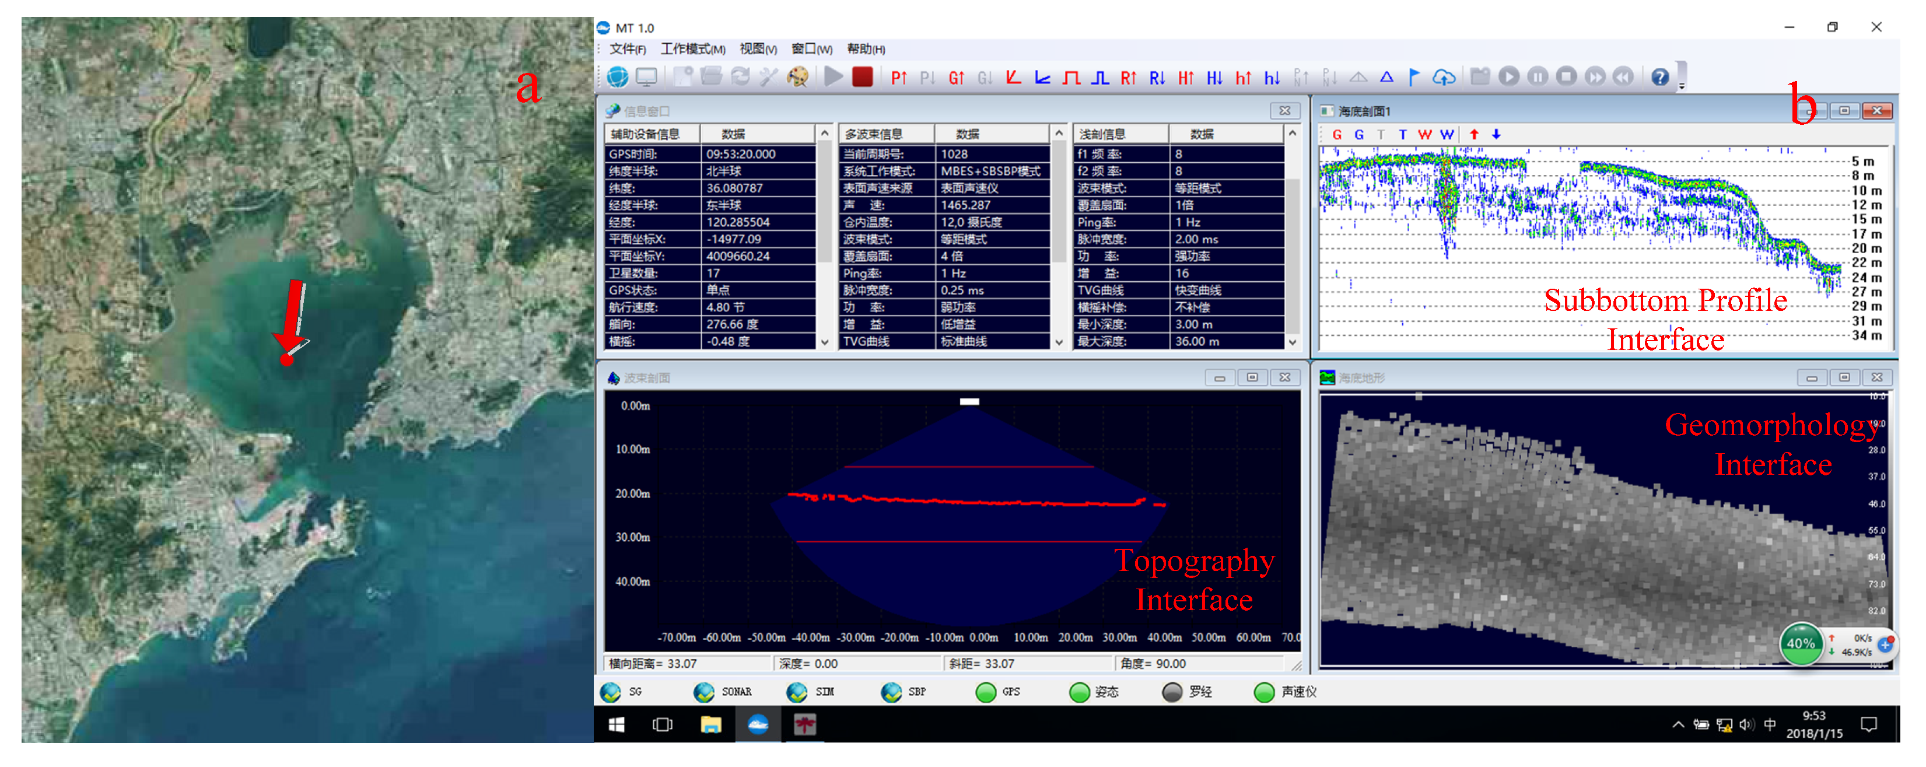
Task: Click the blue flag marker toolbar icon
Action: coord(1413,76)
